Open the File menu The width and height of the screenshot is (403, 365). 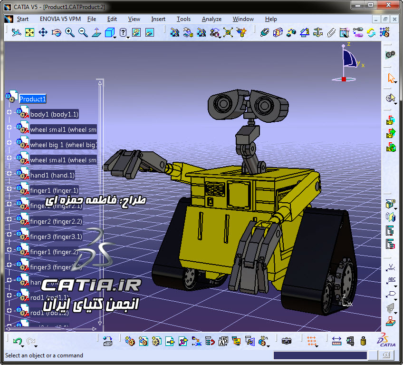[92, 19]
